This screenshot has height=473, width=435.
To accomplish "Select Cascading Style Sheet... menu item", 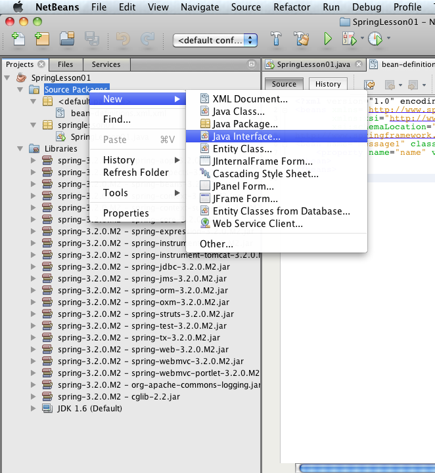I will point(277,174).
